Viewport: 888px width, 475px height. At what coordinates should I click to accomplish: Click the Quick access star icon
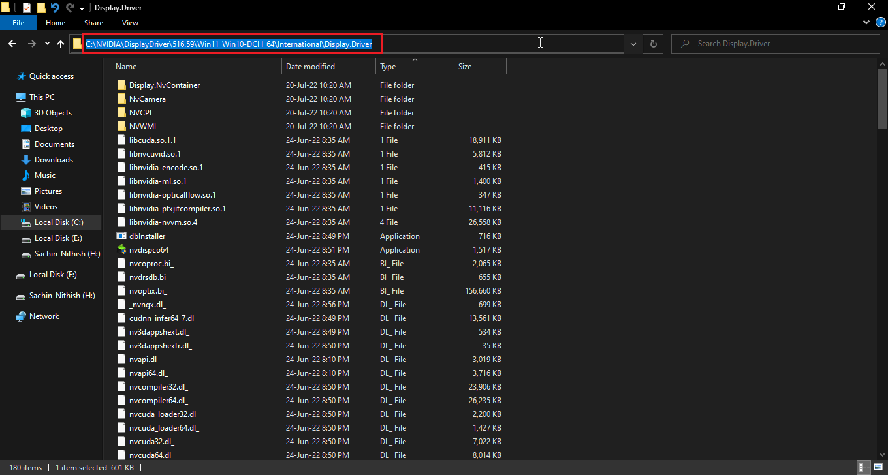(x=22, y=76)
